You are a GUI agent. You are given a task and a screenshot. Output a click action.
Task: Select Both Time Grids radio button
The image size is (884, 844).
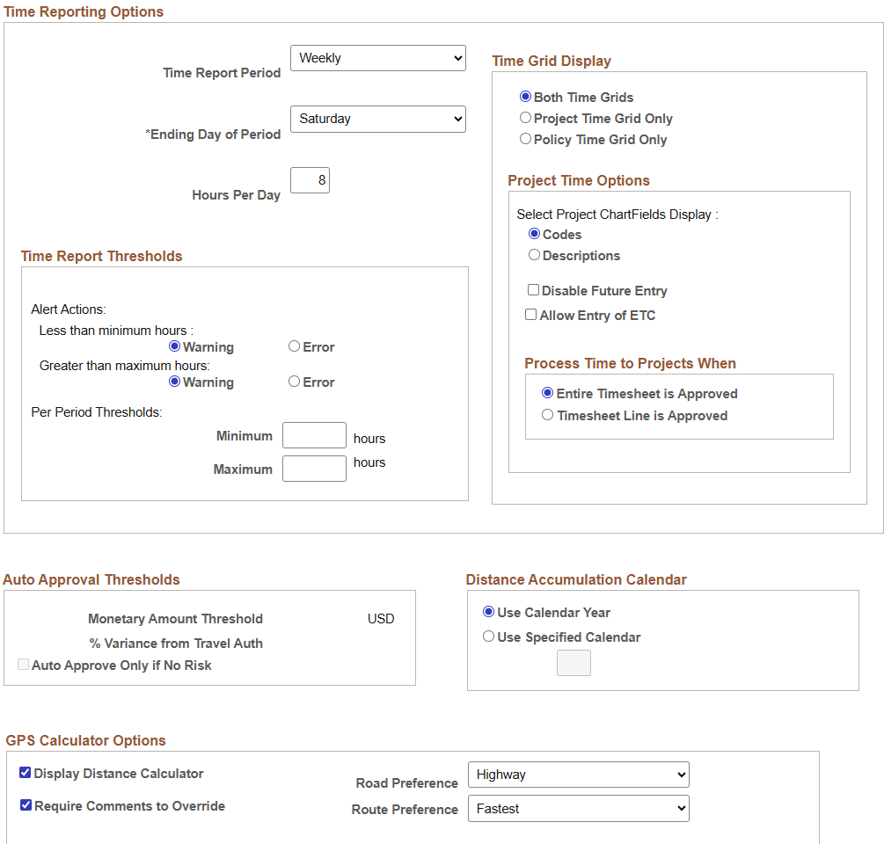pos(525,97)
